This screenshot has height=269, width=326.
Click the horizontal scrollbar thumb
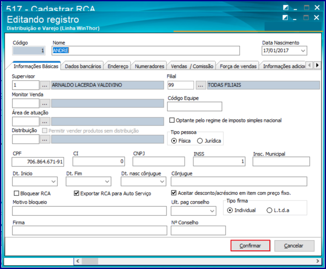tap(90, 261)
